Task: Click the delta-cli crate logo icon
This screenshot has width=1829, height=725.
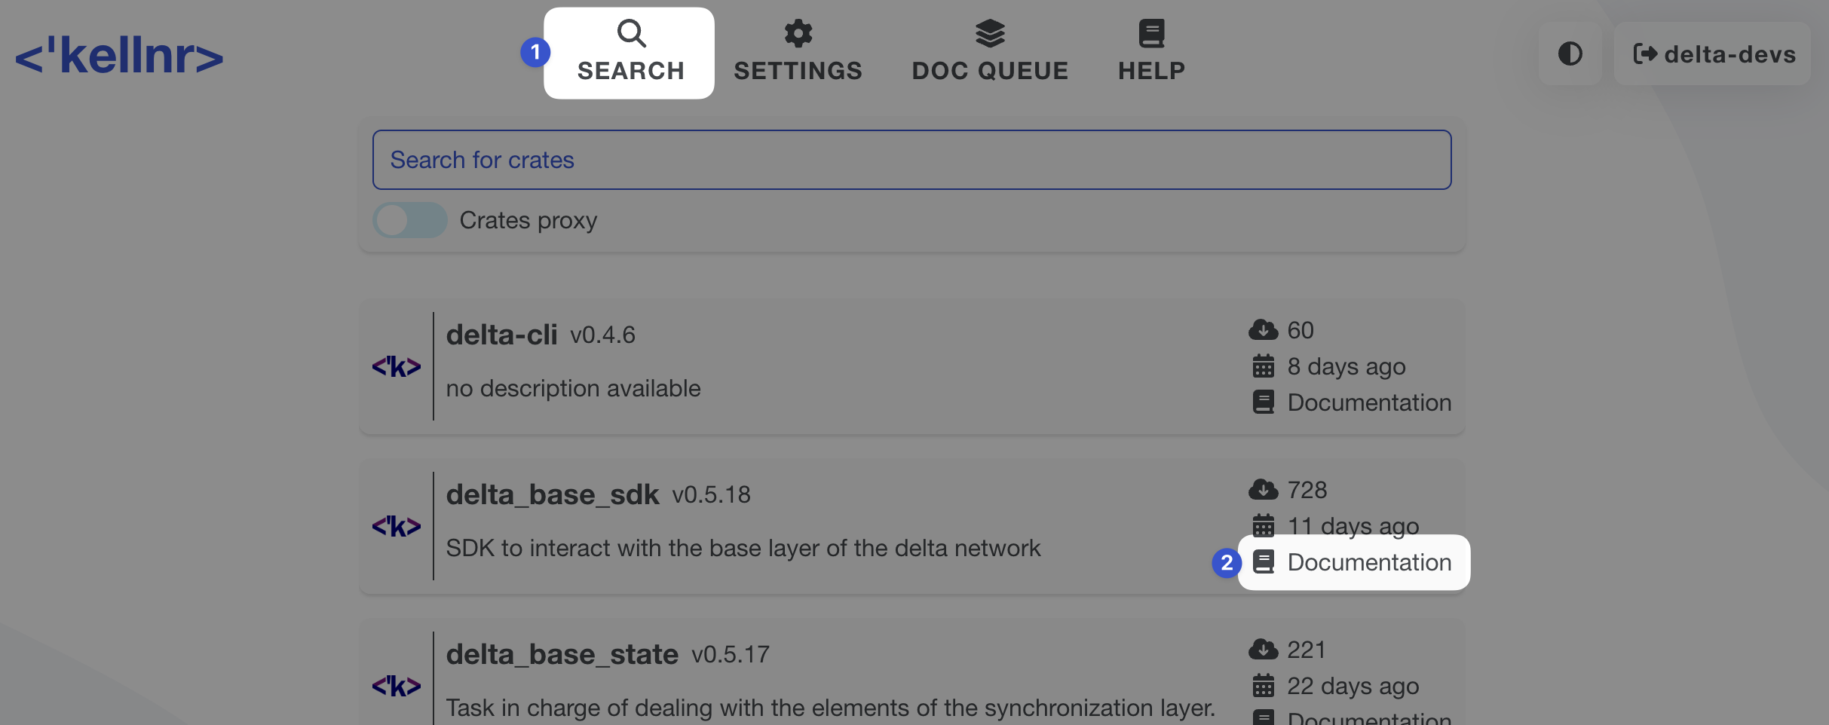Action: tap(396, 366)
